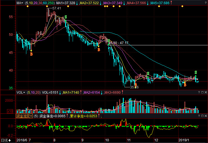Expand the 资金流变 indicator selector
This screenshot has height=143, width=208.
24,116
